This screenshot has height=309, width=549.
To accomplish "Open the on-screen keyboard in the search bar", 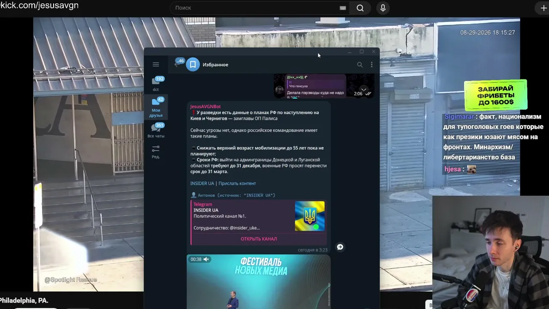I will click(x=343, y=8).
